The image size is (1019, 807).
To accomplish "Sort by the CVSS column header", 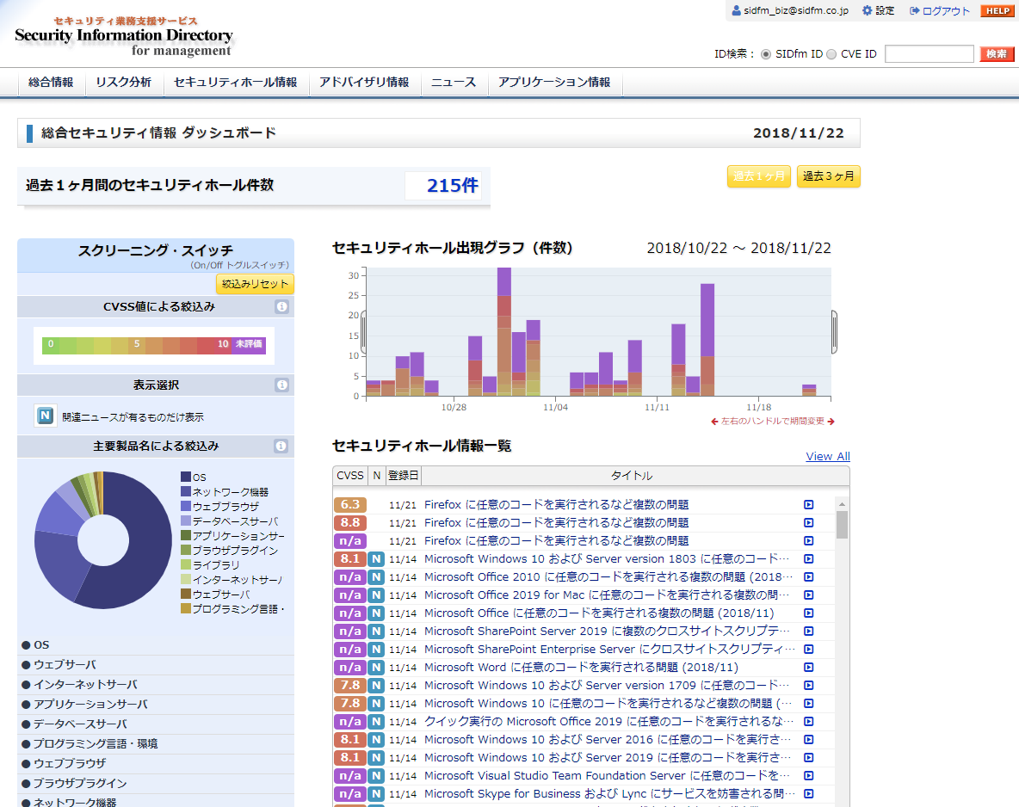I will point(350,476).
